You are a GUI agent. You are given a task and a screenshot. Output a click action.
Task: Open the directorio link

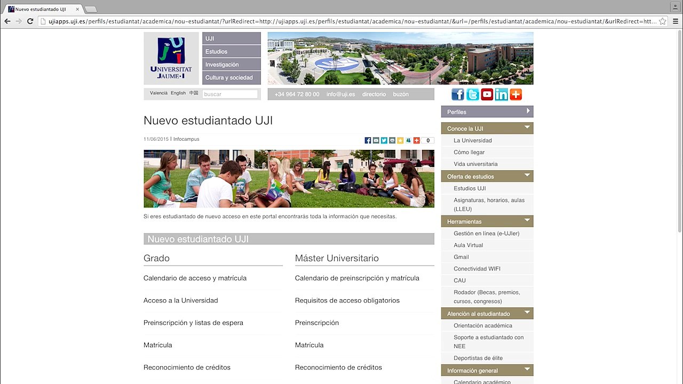(374, 94)
